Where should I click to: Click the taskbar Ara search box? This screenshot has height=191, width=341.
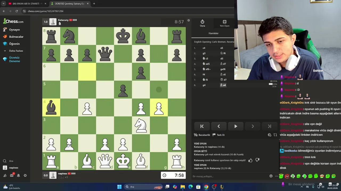144,187
